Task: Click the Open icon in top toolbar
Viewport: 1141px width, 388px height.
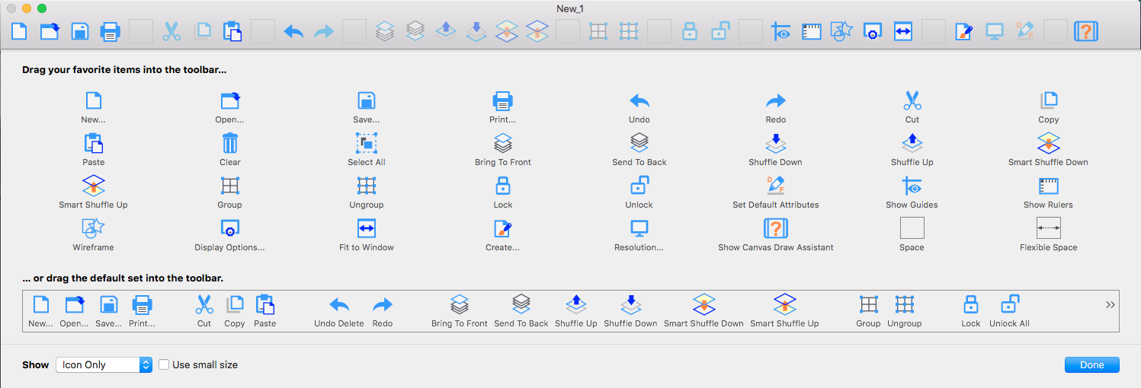Action: [50, 31]
